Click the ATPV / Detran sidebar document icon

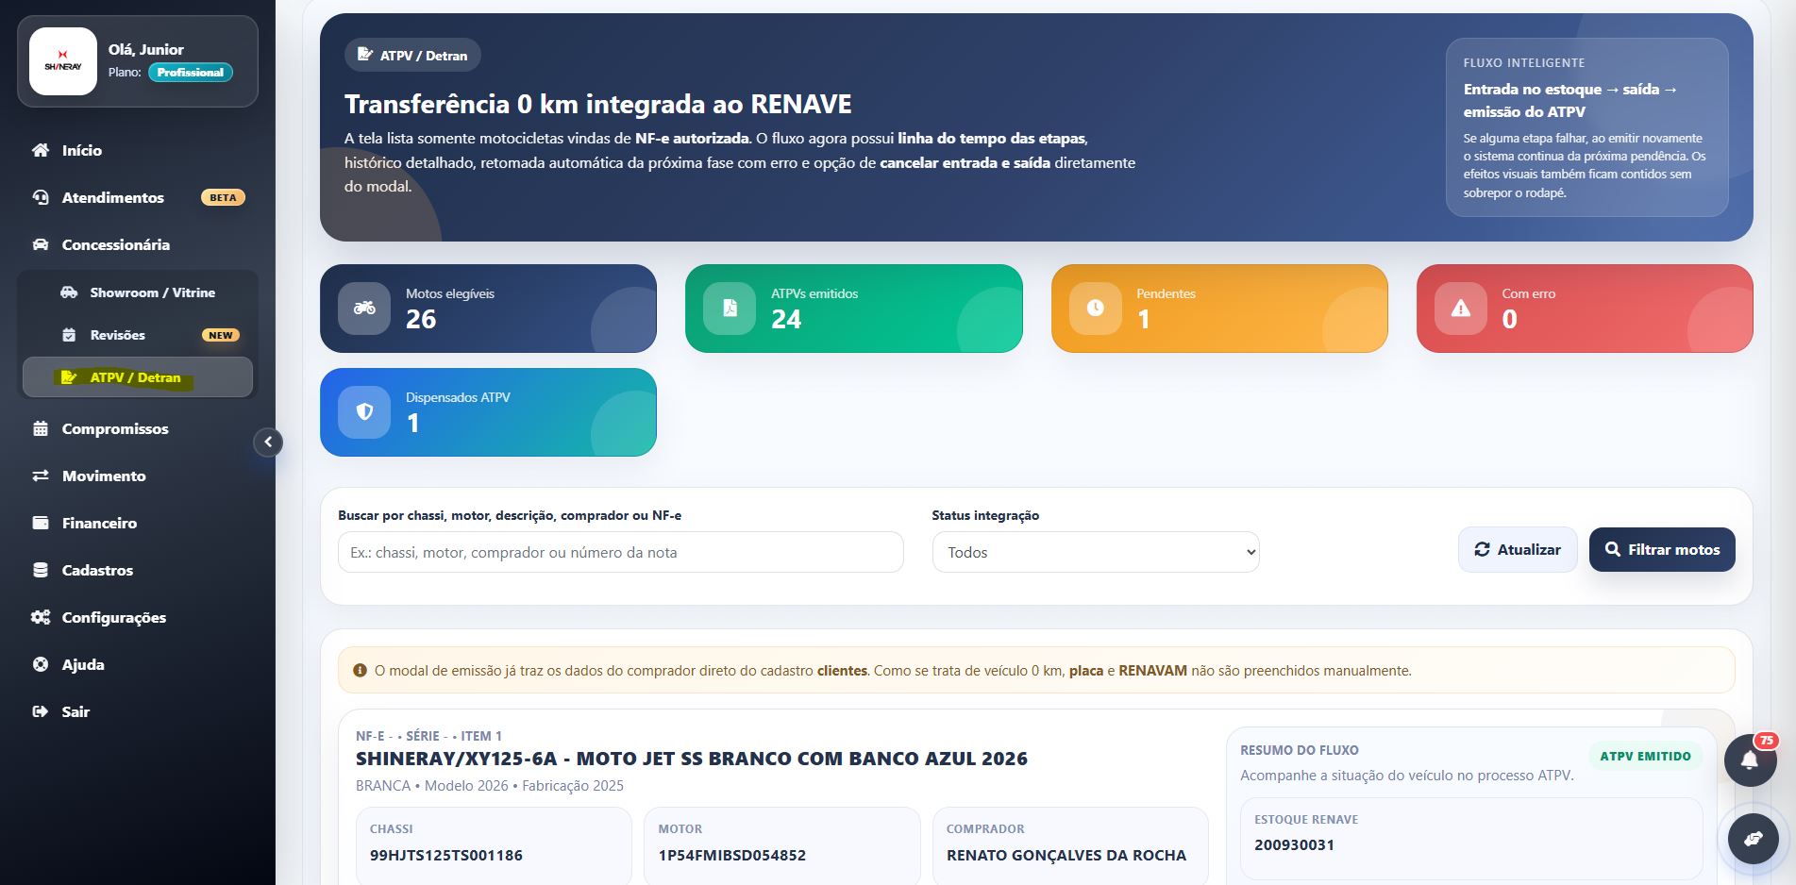(69, 377)
